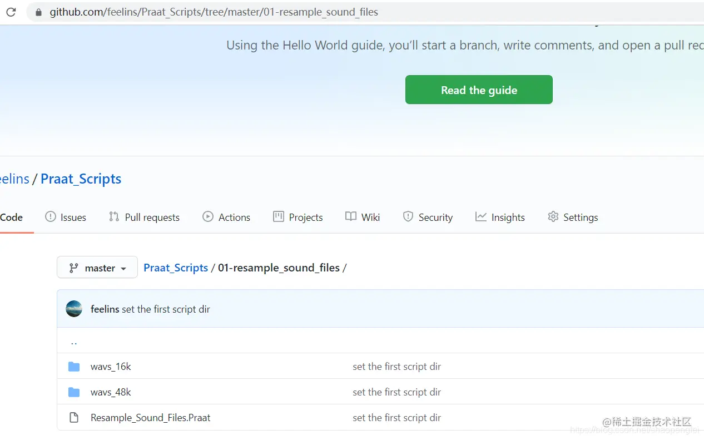Click the Pull requests branch icon

pyautogui.click(x=114, y=217)
